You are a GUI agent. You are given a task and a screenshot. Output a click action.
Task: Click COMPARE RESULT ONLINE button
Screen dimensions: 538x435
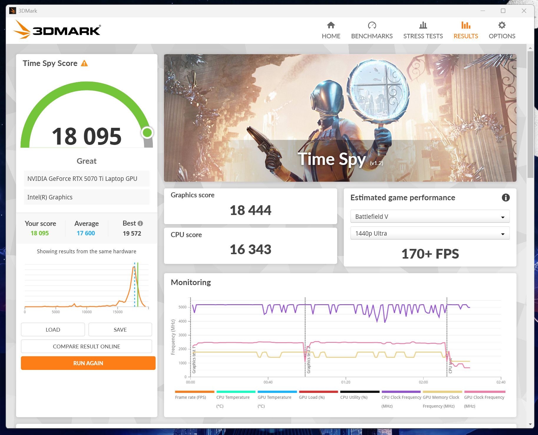point(87,346)
